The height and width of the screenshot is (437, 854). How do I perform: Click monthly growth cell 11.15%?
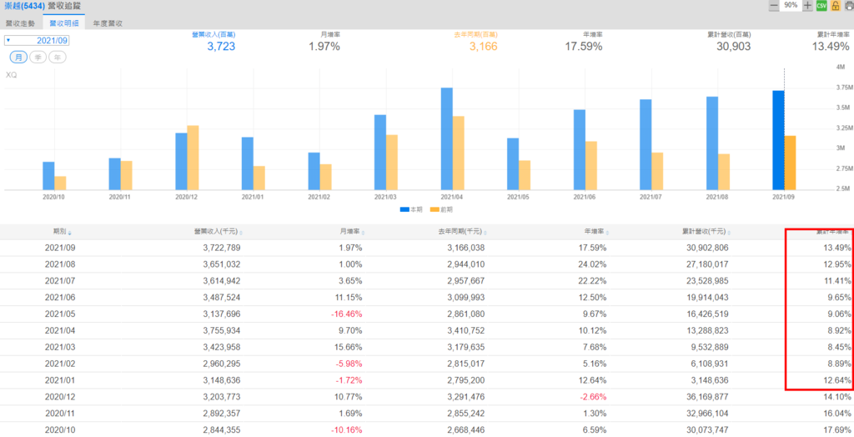coord(349,298)
